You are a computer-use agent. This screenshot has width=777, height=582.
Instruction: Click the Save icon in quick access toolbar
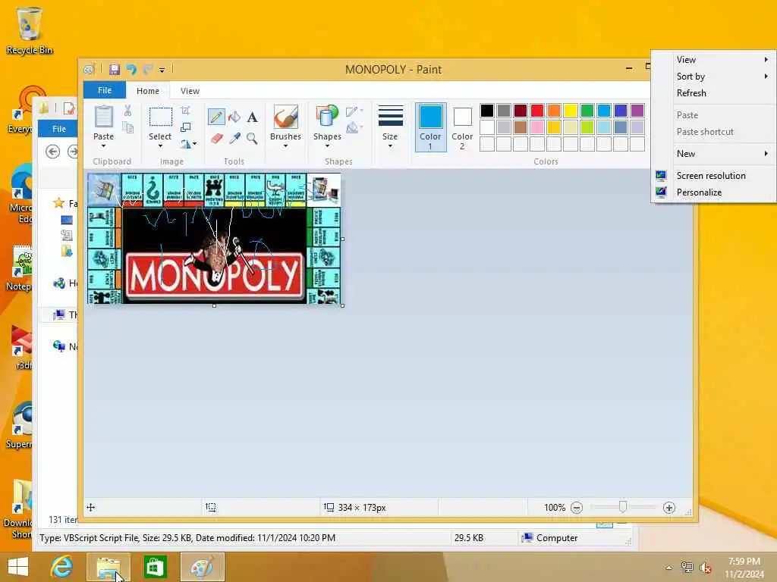[x=115, y=69]
